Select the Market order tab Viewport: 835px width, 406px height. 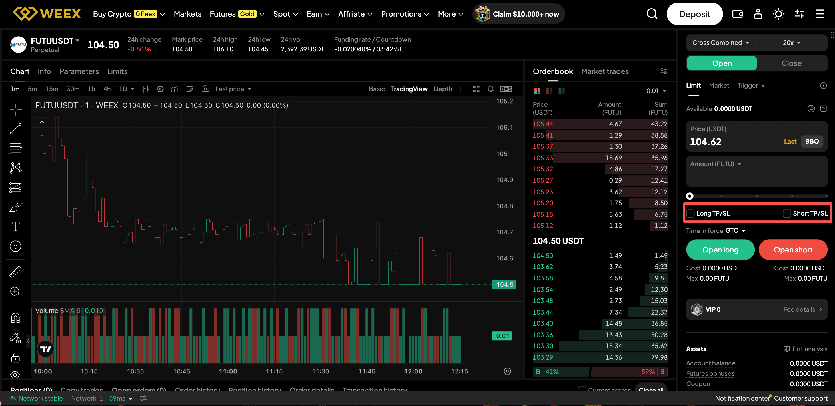click(719, 85)
